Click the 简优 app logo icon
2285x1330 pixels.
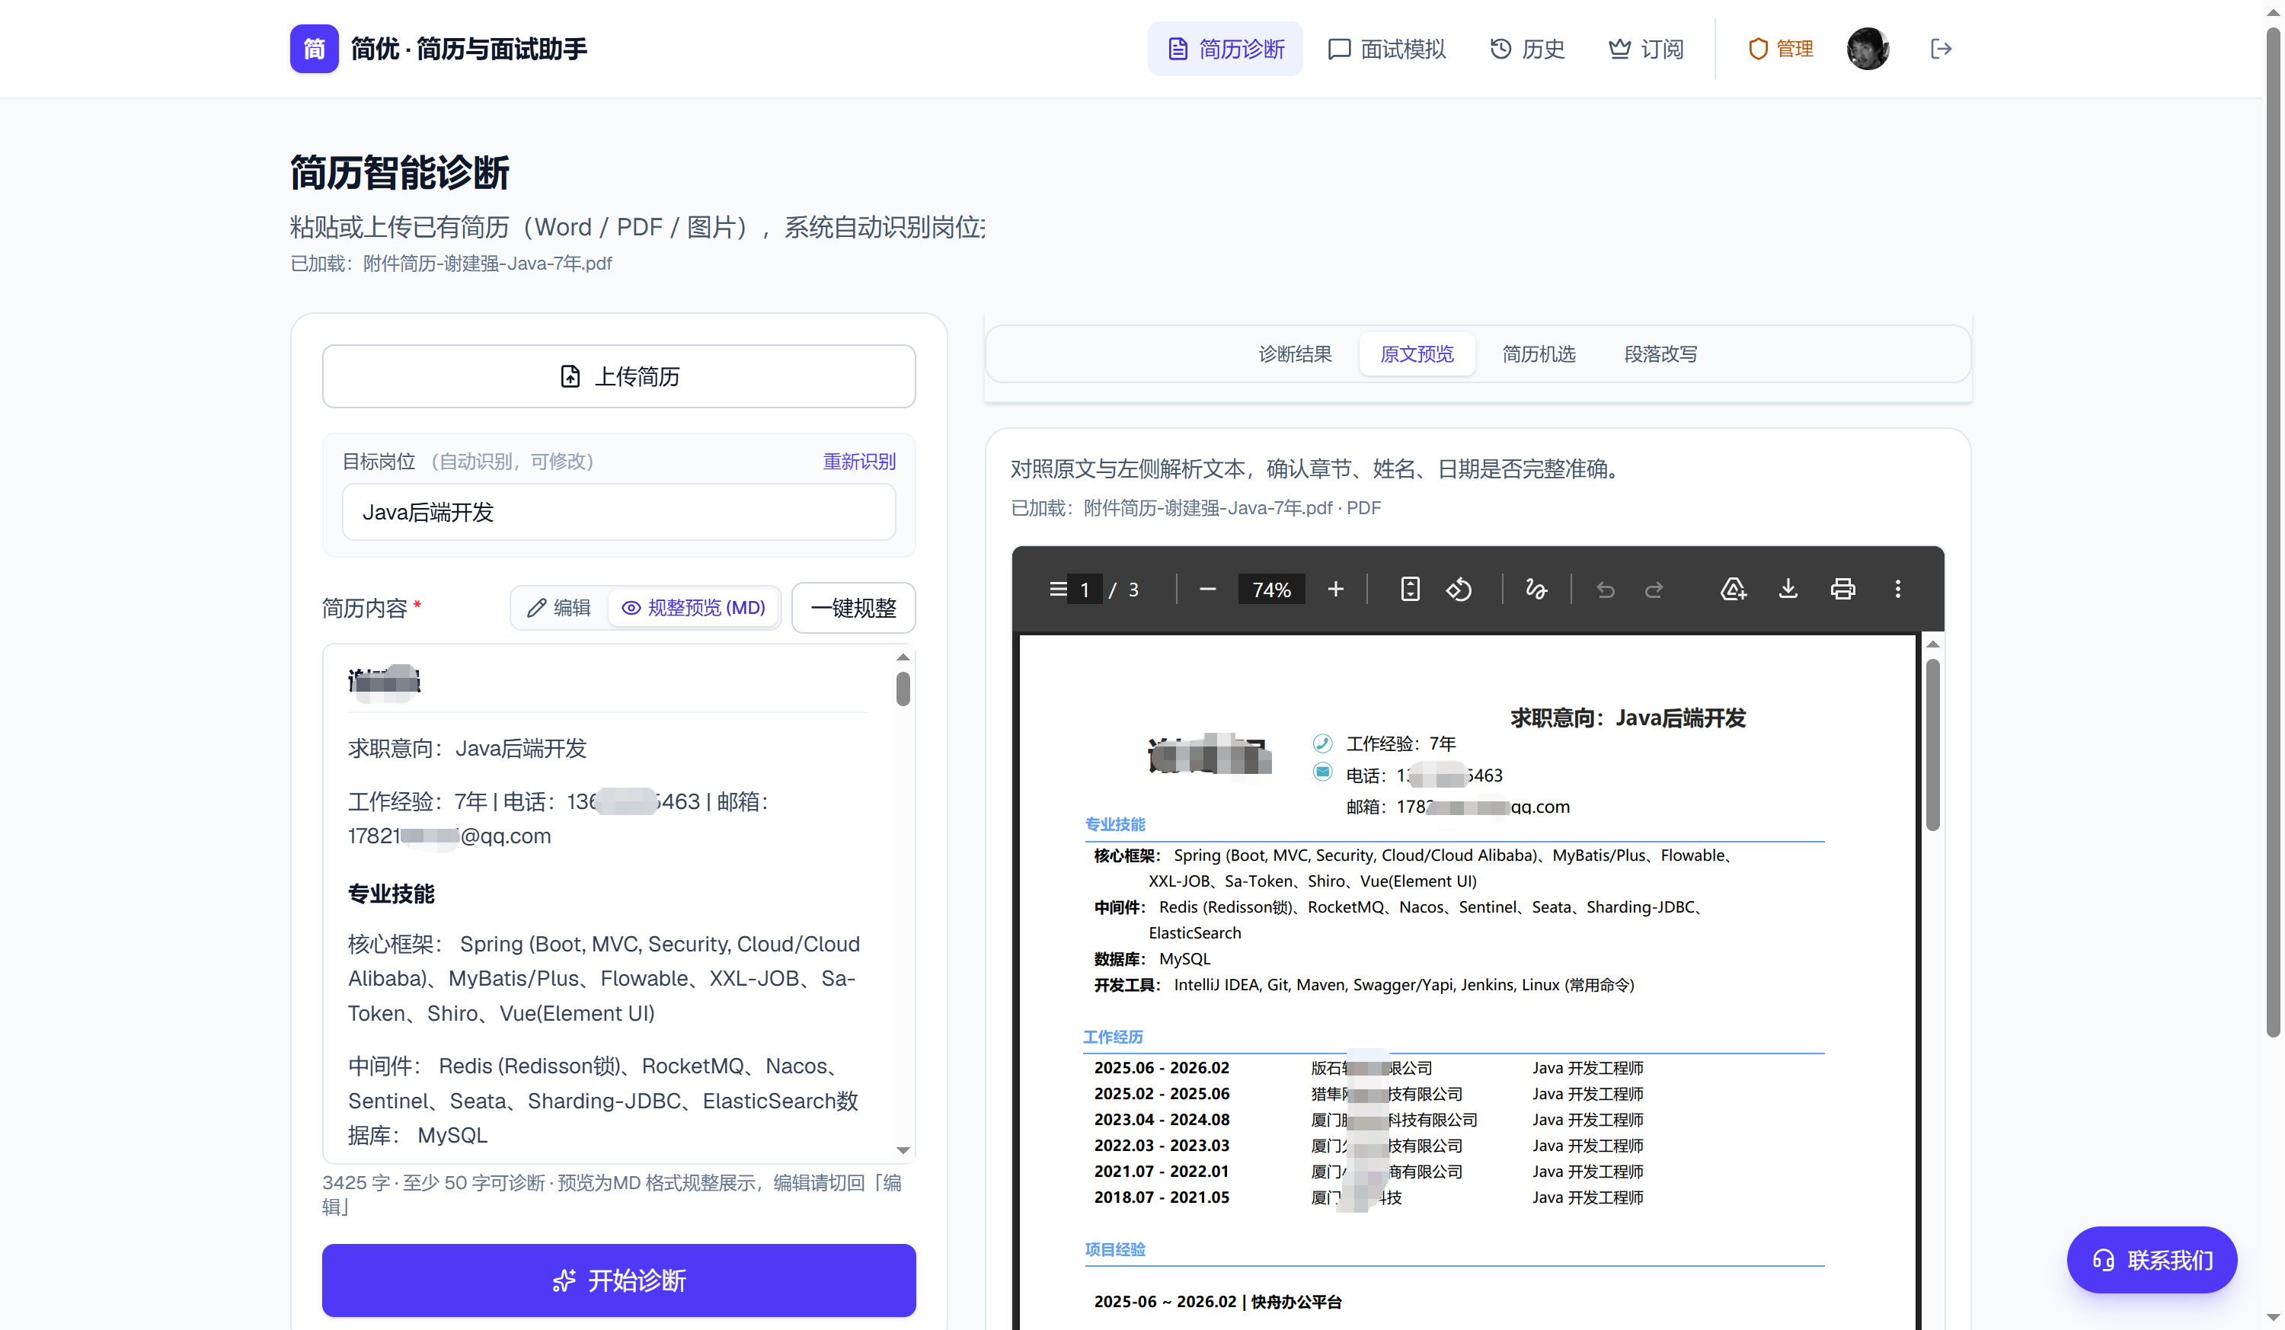tap(314, 48)
